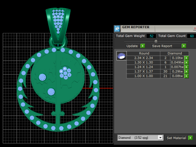Click the 0.10tw weight cell

pos(177,58)
